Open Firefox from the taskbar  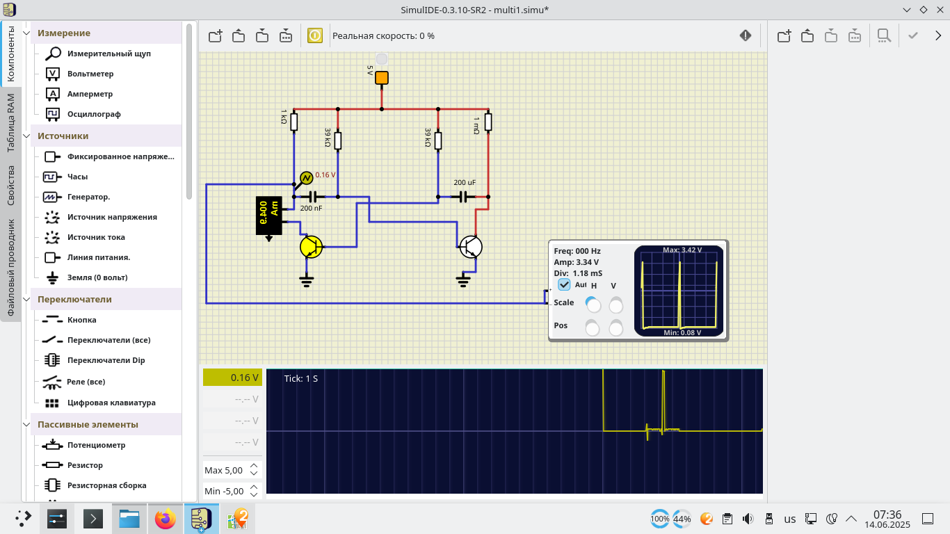[166, 519]
